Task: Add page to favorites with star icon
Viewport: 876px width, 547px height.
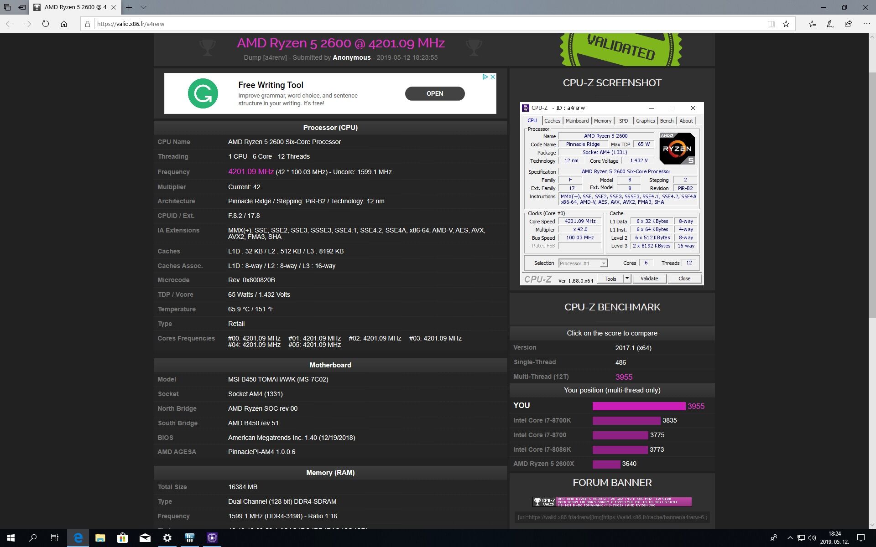Action: [x=786, y=24]
